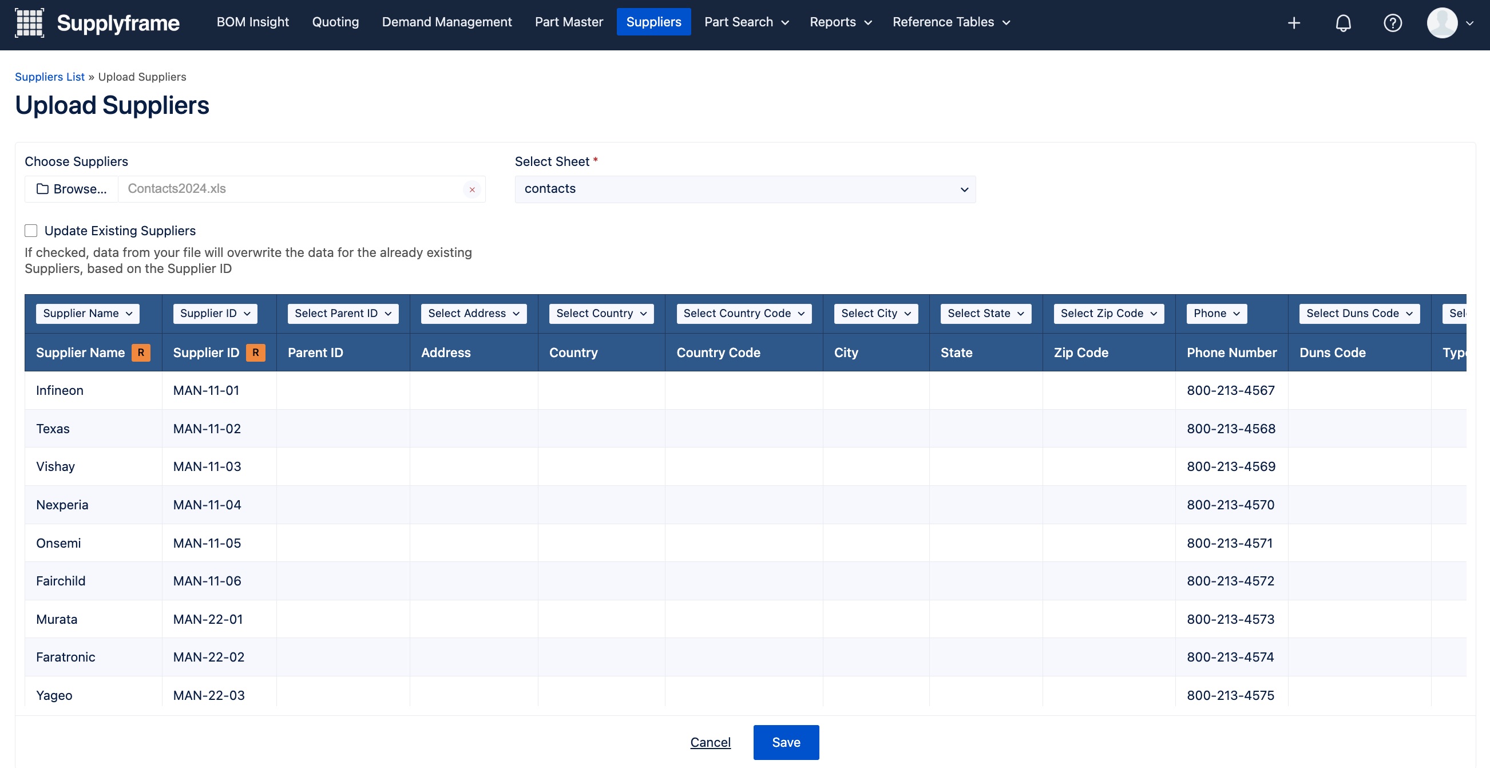
Task: Click the Phone Number column header
Action: [x=1231, y=353]
